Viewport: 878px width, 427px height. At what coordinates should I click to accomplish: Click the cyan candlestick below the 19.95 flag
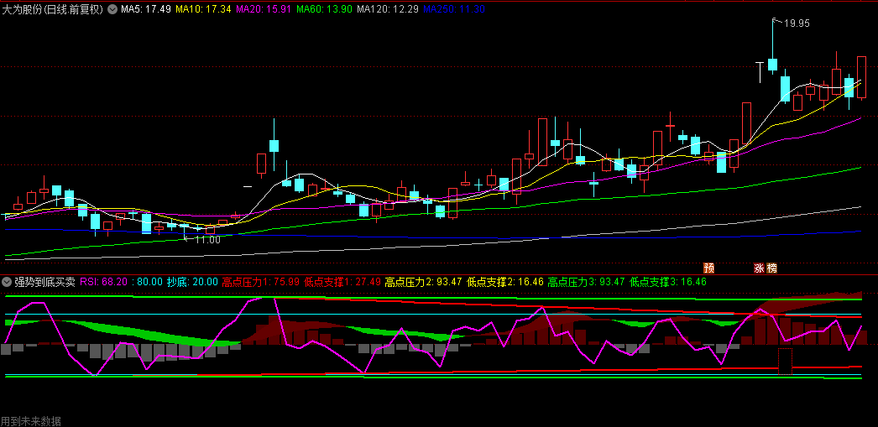pos(773,65)
